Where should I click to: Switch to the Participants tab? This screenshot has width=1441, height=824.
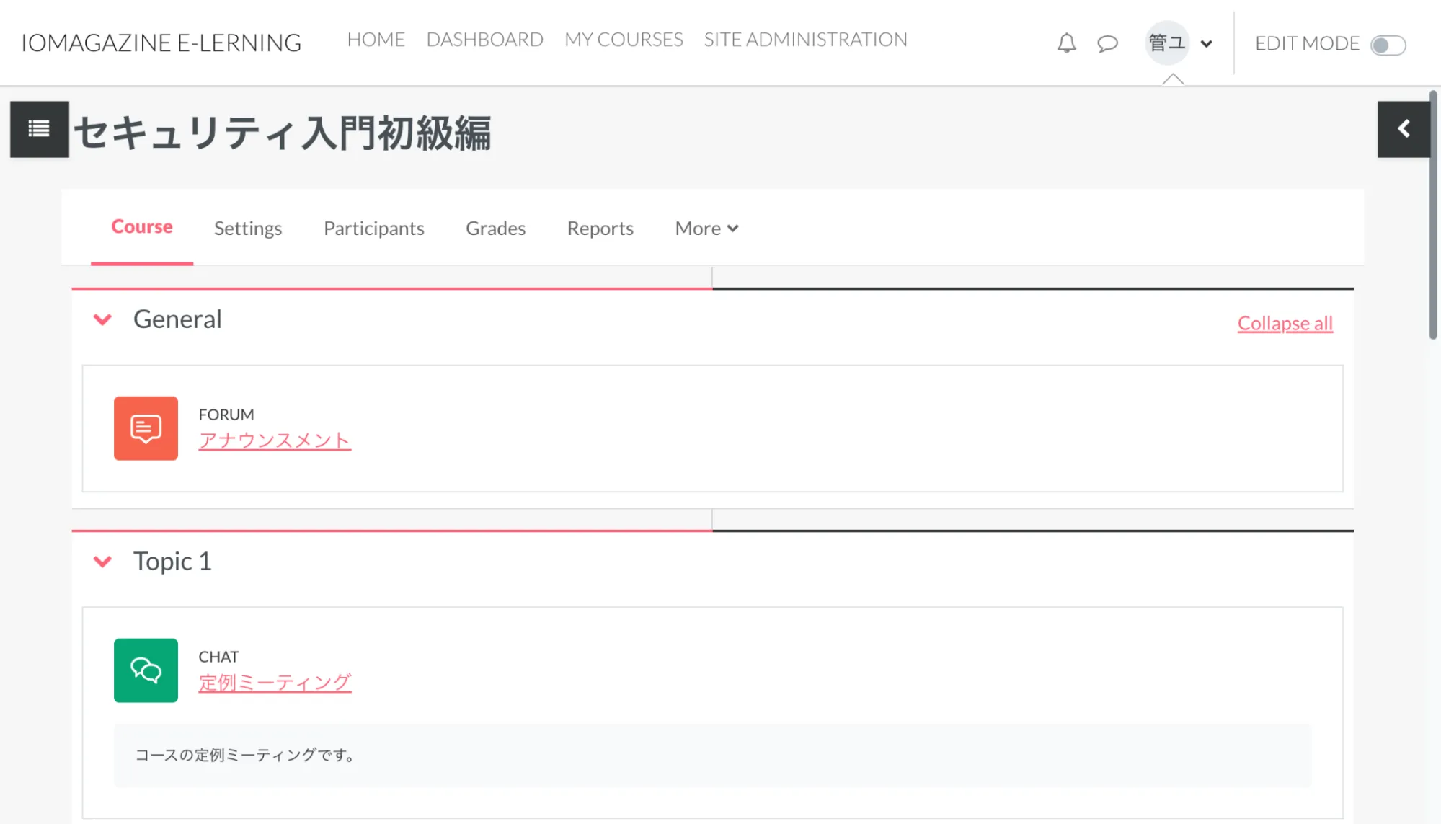pos(373,229)
